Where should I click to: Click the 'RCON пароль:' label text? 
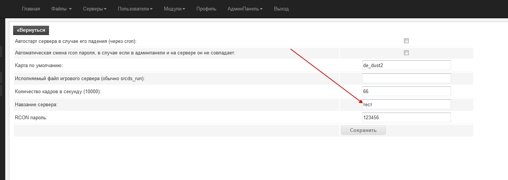(x=32, y=118)
